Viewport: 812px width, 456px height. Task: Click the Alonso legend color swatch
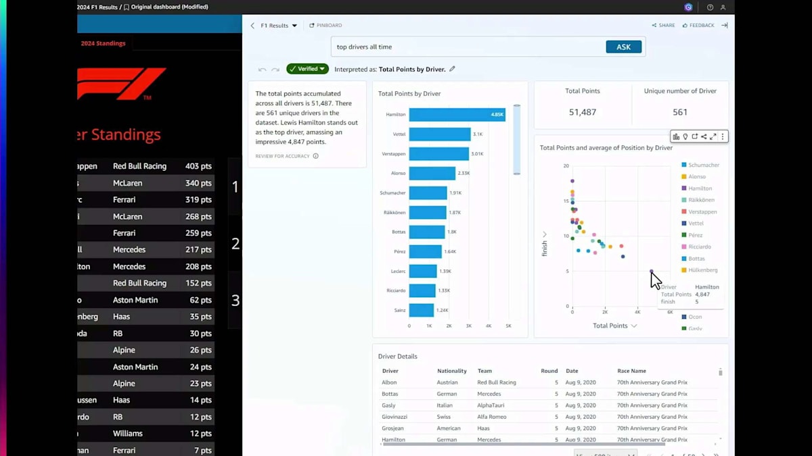tap(684, 176)
